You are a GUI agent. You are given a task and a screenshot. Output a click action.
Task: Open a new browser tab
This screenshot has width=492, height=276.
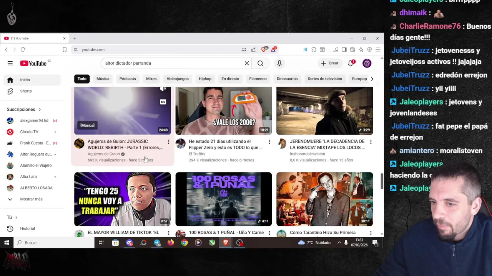[75, 38]
